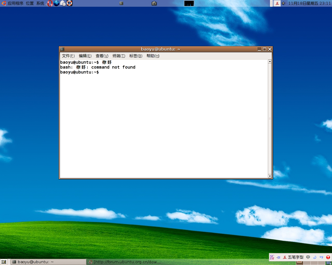Open the lifebuoy help launcher icon

coord(70,3)
